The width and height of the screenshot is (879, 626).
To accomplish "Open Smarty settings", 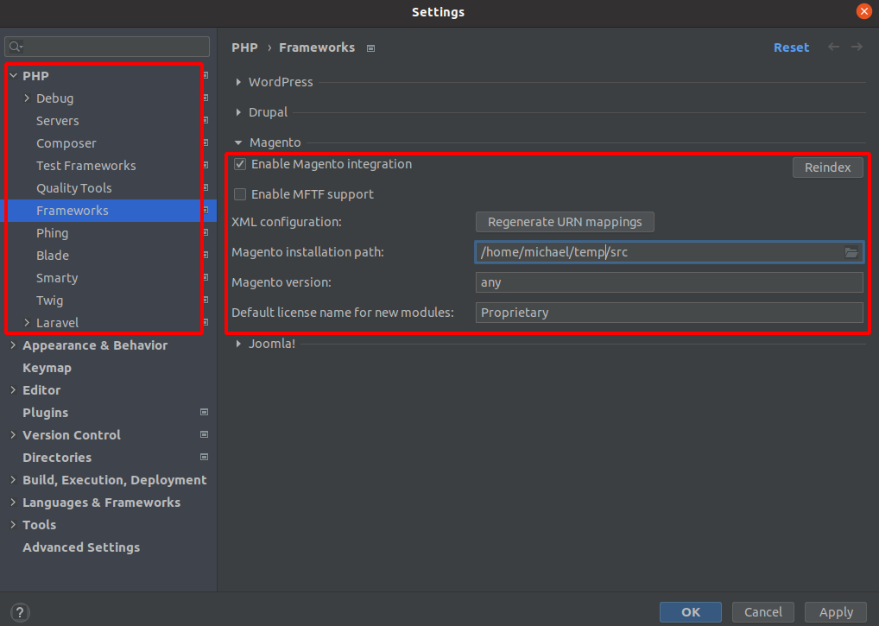I will pyautogui.click(x=57, y=277).
